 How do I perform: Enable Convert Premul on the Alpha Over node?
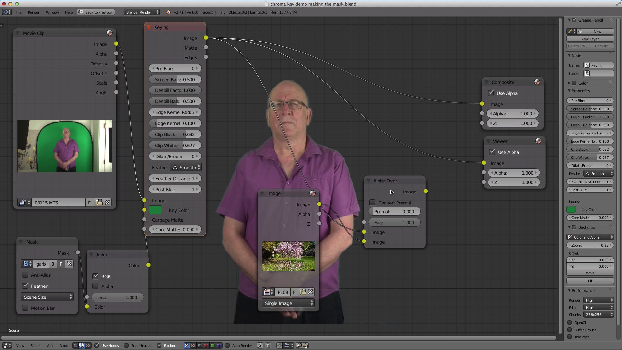[x=373, y=203]
